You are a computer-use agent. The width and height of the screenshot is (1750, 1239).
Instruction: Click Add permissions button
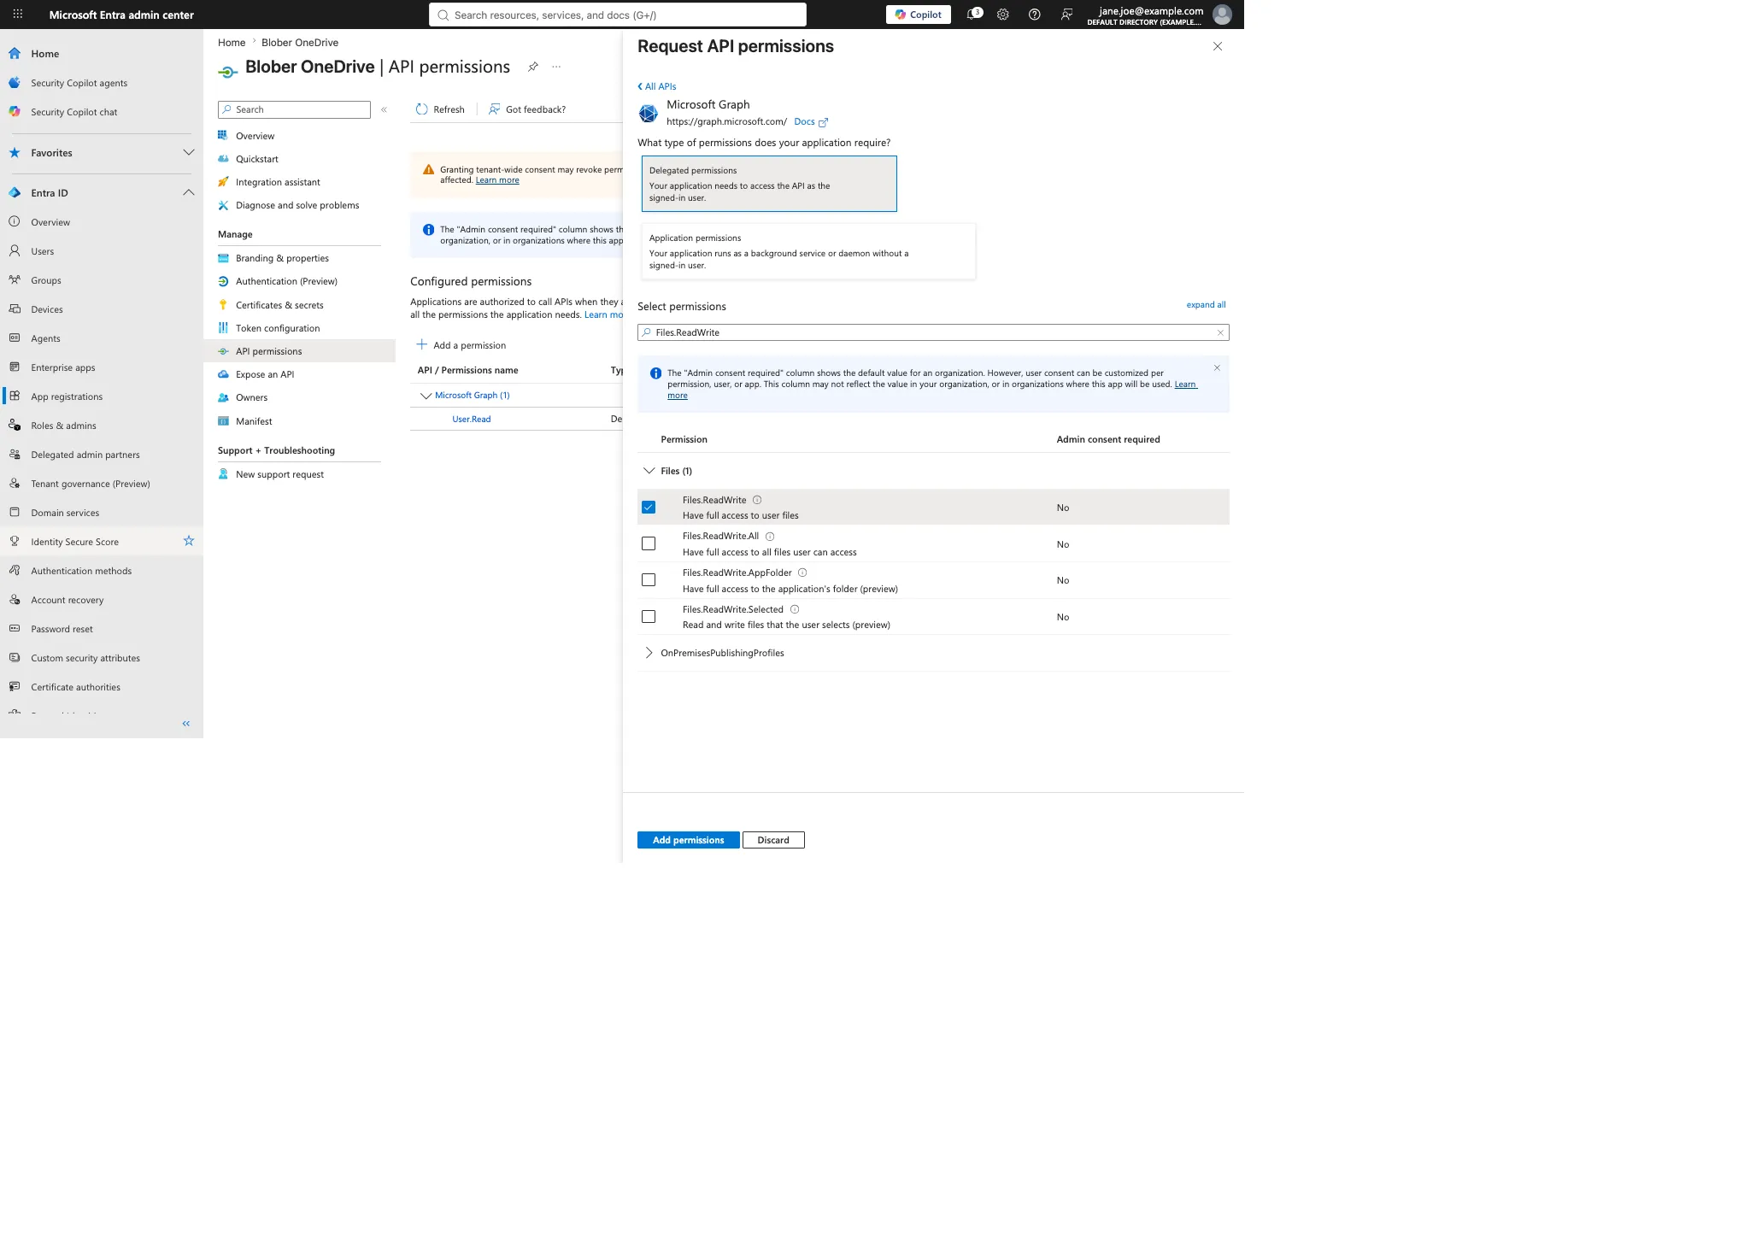click(689, 840)
